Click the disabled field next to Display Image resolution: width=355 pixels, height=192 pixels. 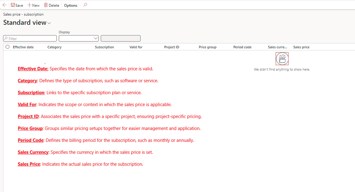[x=121, y=38]
